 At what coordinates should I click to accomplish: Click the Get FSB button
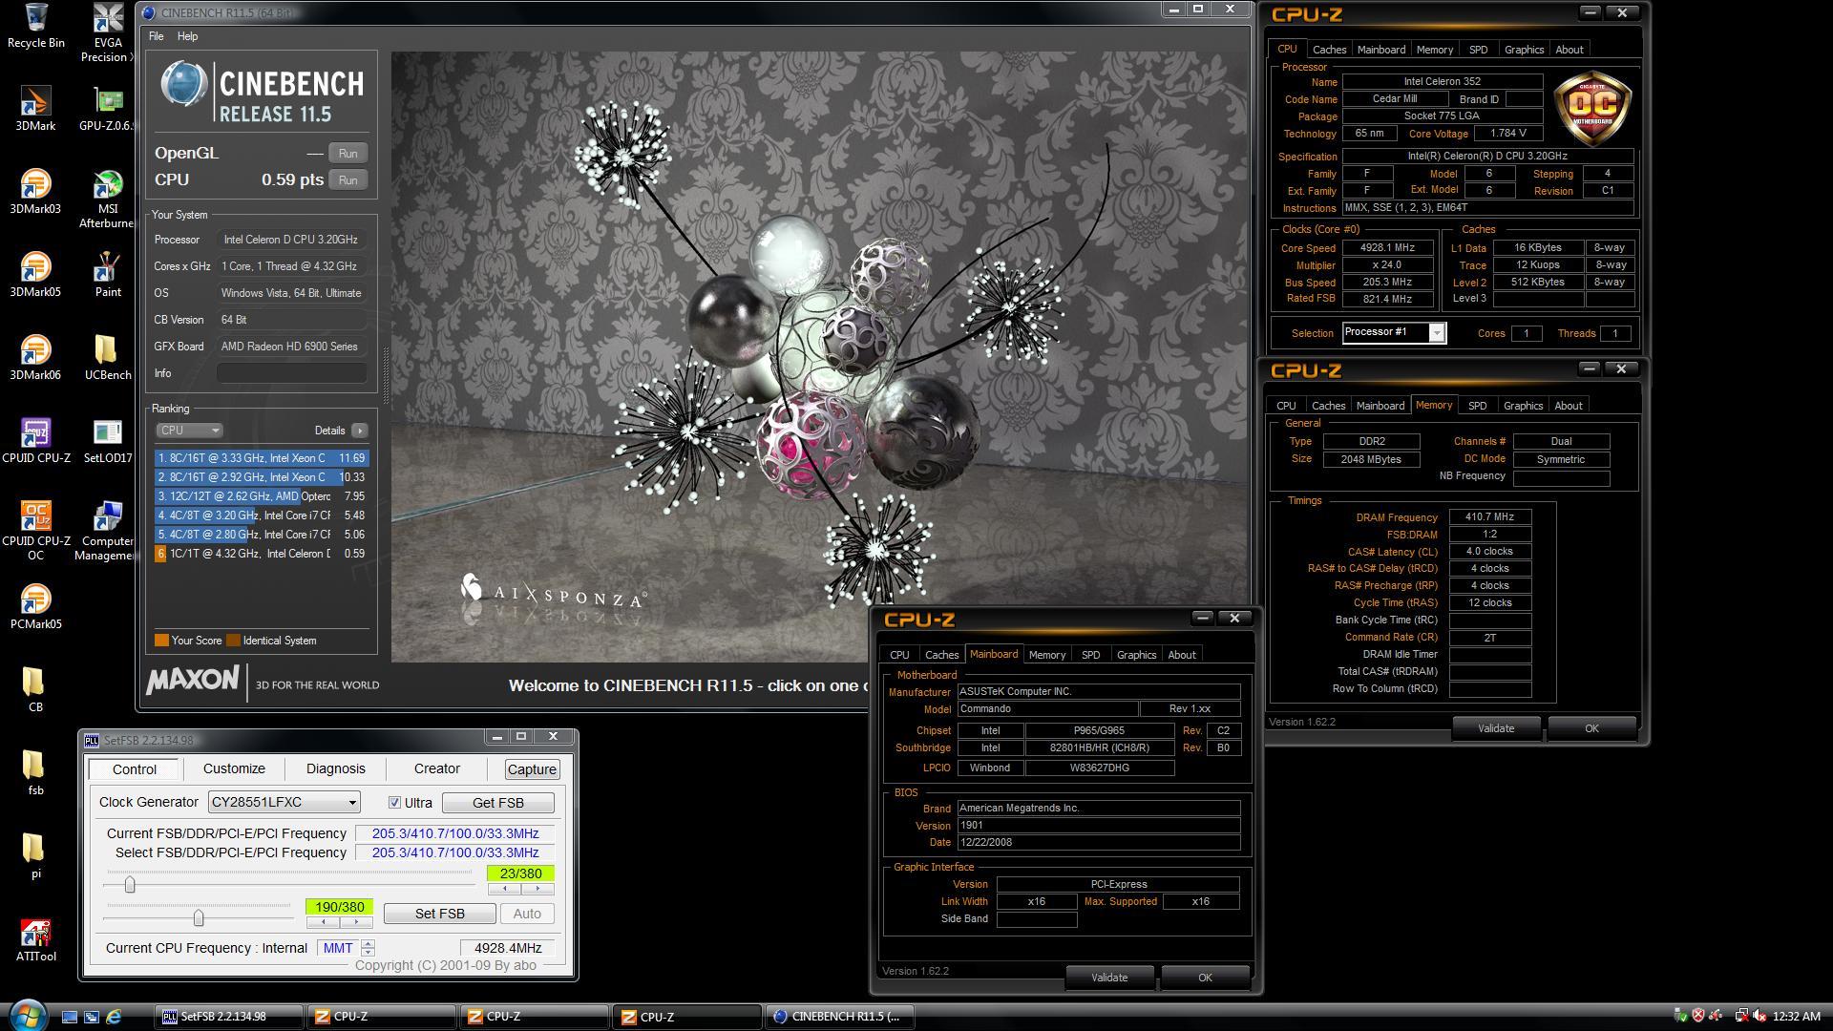497,803
